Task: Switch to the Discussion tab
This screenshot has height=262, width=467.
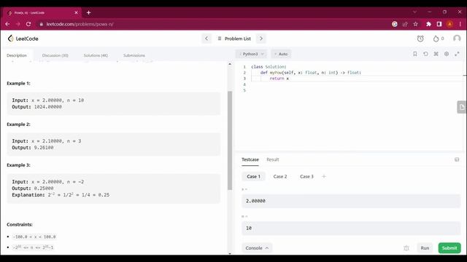Action: pos(55,55)
